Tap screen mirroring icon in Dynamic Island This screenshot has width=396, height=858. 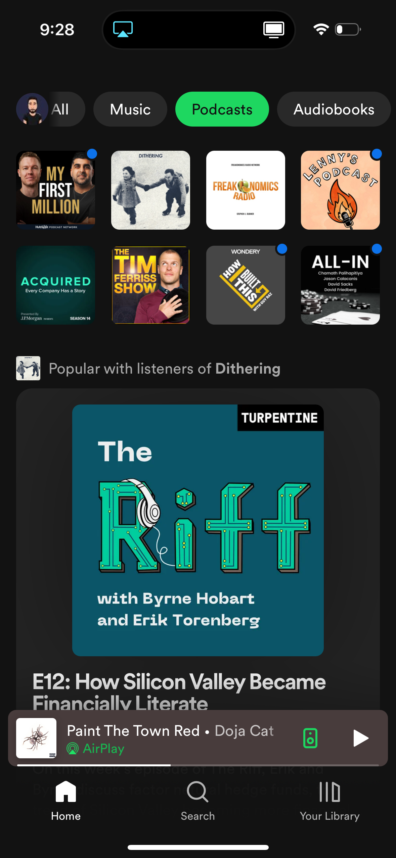tap(274, 30)
